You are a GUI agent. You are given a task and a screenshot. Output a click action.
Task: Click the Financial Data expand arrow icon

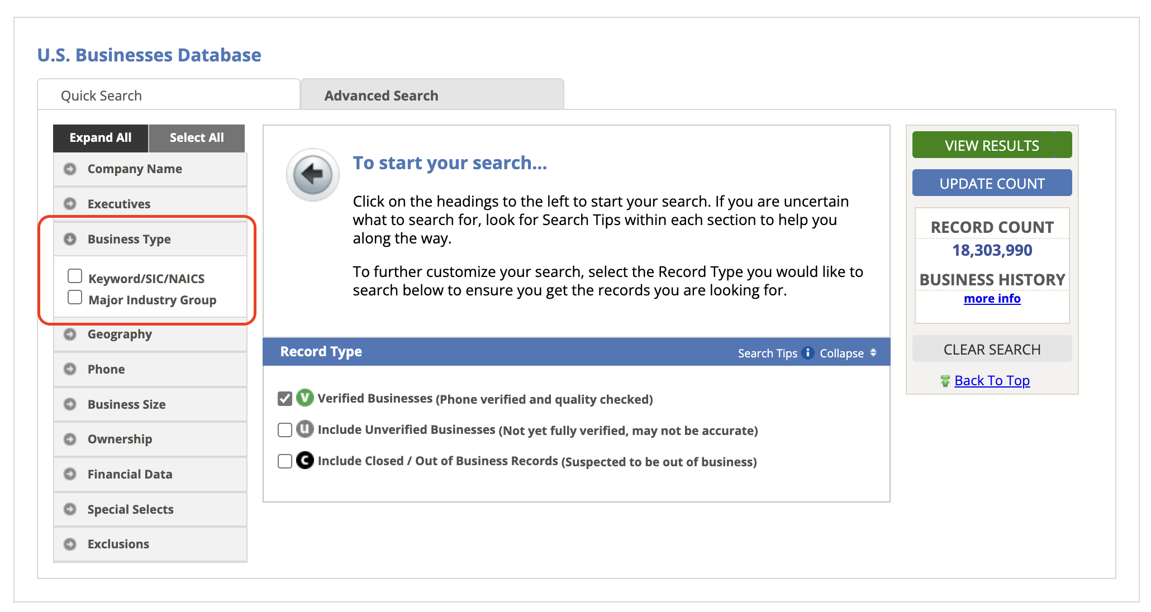click(x=70, y=474)
